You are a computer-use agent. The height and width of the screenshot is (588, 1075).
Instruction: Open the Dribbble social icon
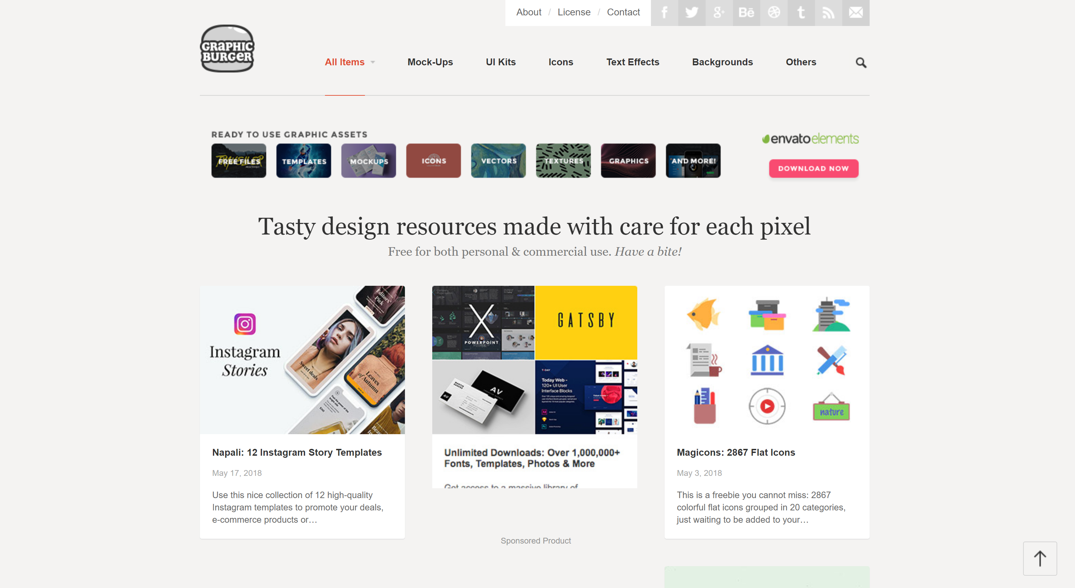(774, 13)
